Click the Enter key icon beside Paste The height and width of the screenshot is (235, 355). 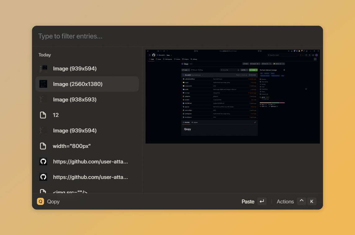(262, 201)
